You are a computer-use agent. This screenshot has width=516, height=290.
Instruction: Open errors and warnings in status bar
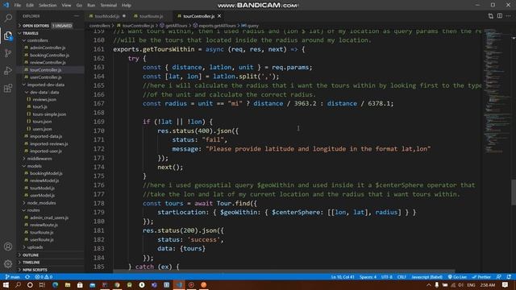[x=44, y=277]
